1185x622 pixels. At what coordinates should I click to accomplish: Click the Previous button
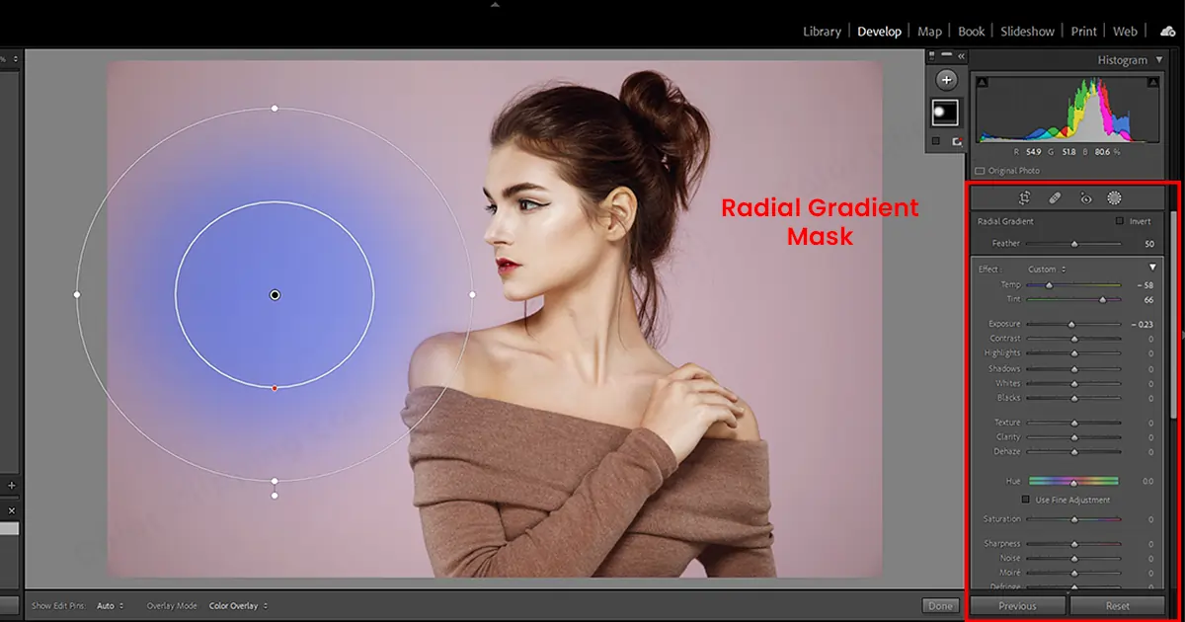pos(1016,605)
